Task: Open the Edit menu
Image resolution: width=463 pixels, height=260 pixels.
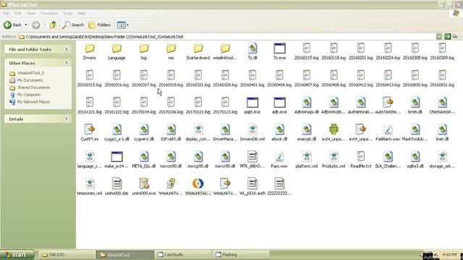Action: pyautogui.click(x=18, y=14)
